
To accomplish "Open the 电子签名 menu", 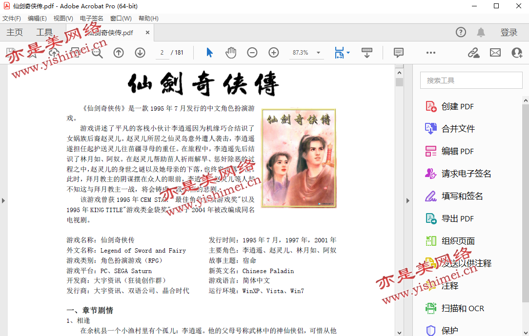I will 91,18.
